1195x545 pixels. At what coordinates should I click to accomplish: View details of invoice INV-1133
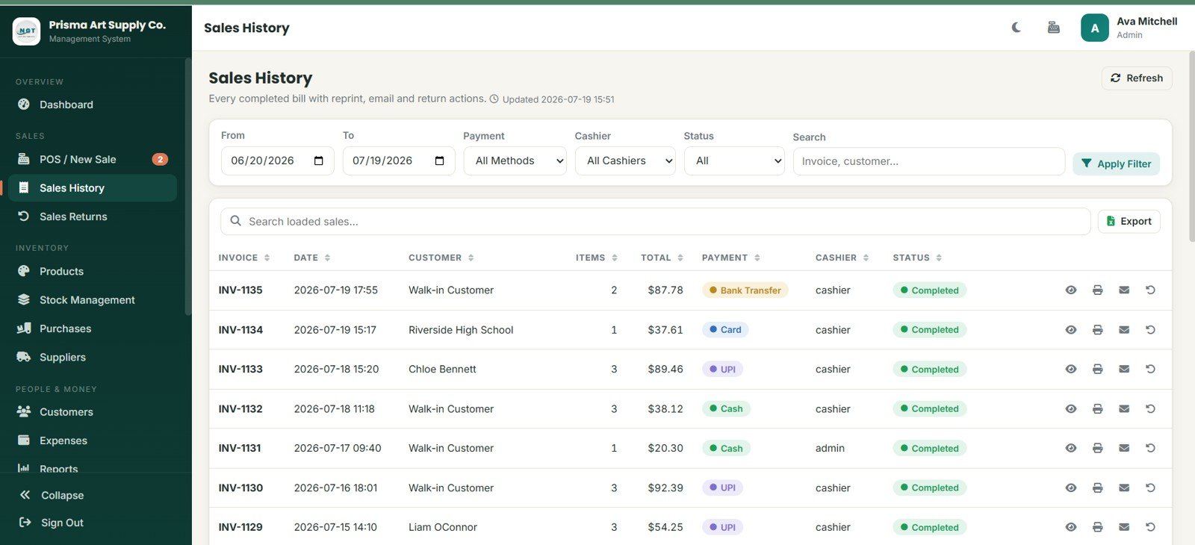pos(1070,370)
